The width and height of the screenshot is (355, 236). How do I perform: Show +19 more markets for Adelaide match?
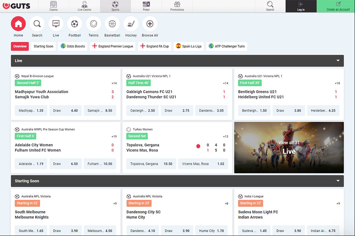pos(114,137)
